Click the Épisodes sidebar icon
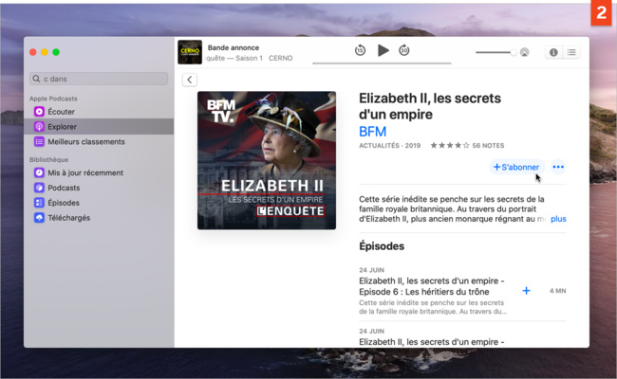The height and width of the screenshot is (379, 617). [x=39, y=203]
